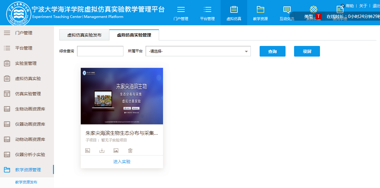380x188 pixels.
Task: Select 虚拟仿真 in top navigation bar
Action: click(234, 13)
